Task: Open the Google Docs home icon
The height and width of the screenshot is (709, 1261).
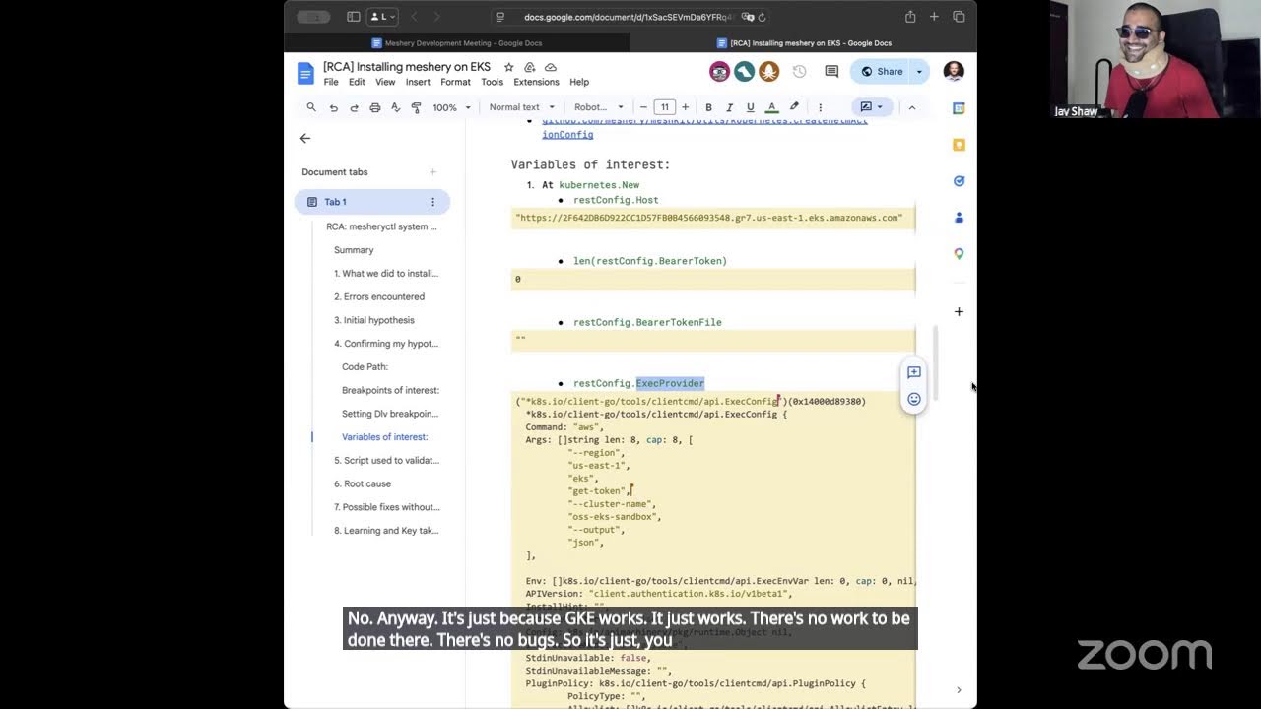Action: coord(305,73)
